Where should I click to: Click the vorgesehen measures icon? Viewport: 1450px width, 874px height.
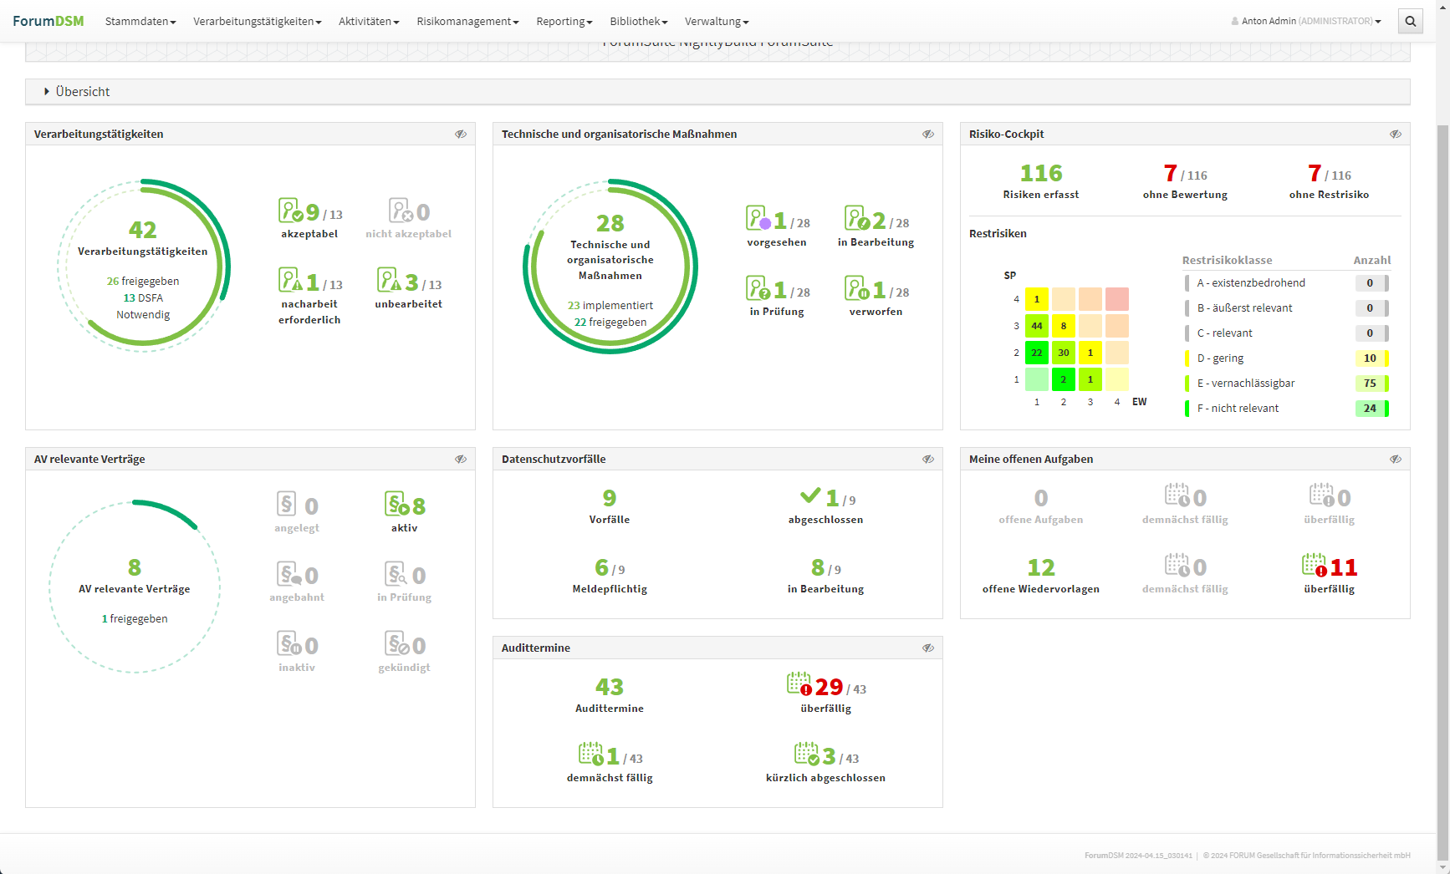coord(758,219)
